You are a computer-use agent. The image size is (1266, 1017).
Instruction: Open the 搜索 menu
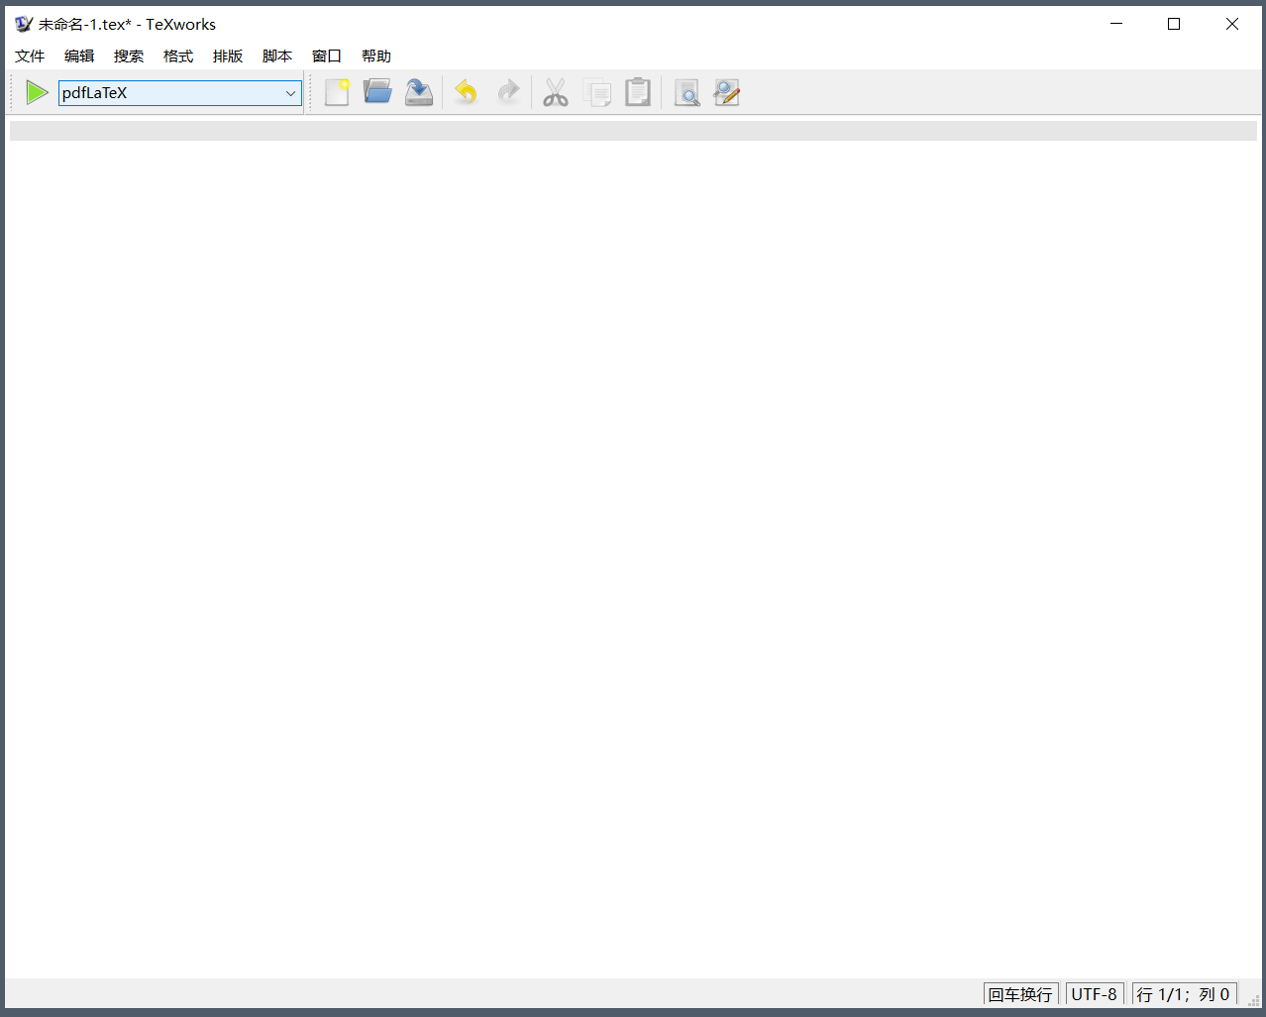[129, 56]
